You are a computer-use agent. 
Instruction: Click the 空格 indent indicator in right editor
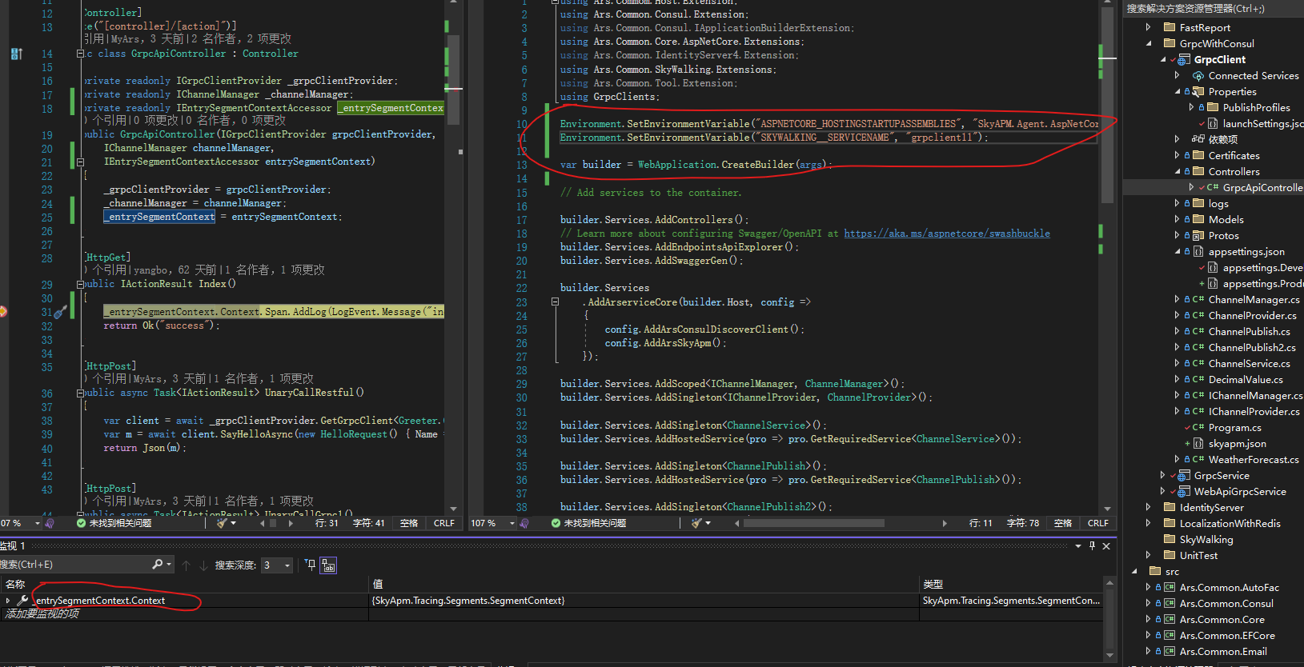pyautogui.click(x=1063, y=523)
